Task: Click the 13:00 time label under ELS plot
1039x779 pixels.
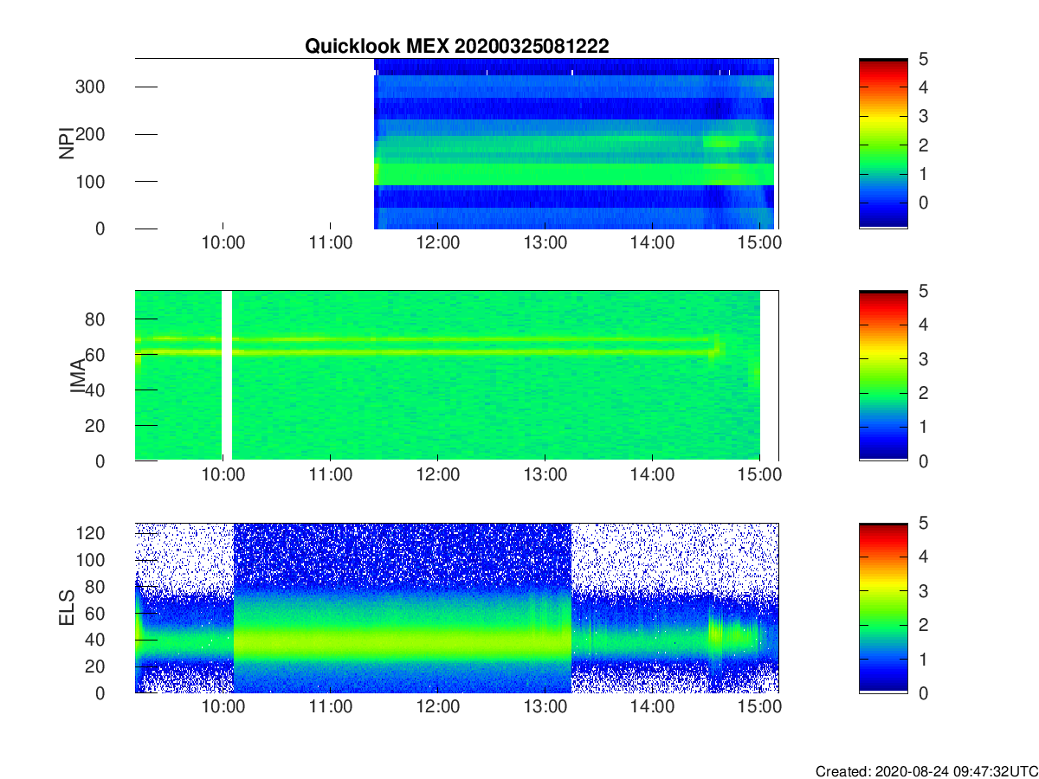Action: (x=545, y=707)
